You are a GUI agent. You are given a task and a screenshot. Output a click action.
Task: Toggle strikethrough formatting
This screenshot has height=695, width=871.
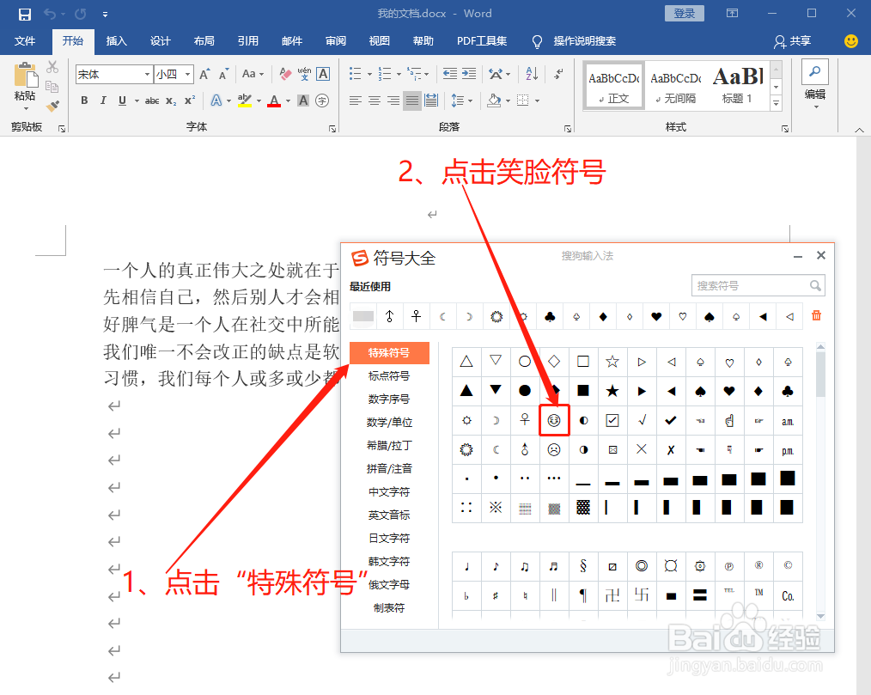click(152, 101)
